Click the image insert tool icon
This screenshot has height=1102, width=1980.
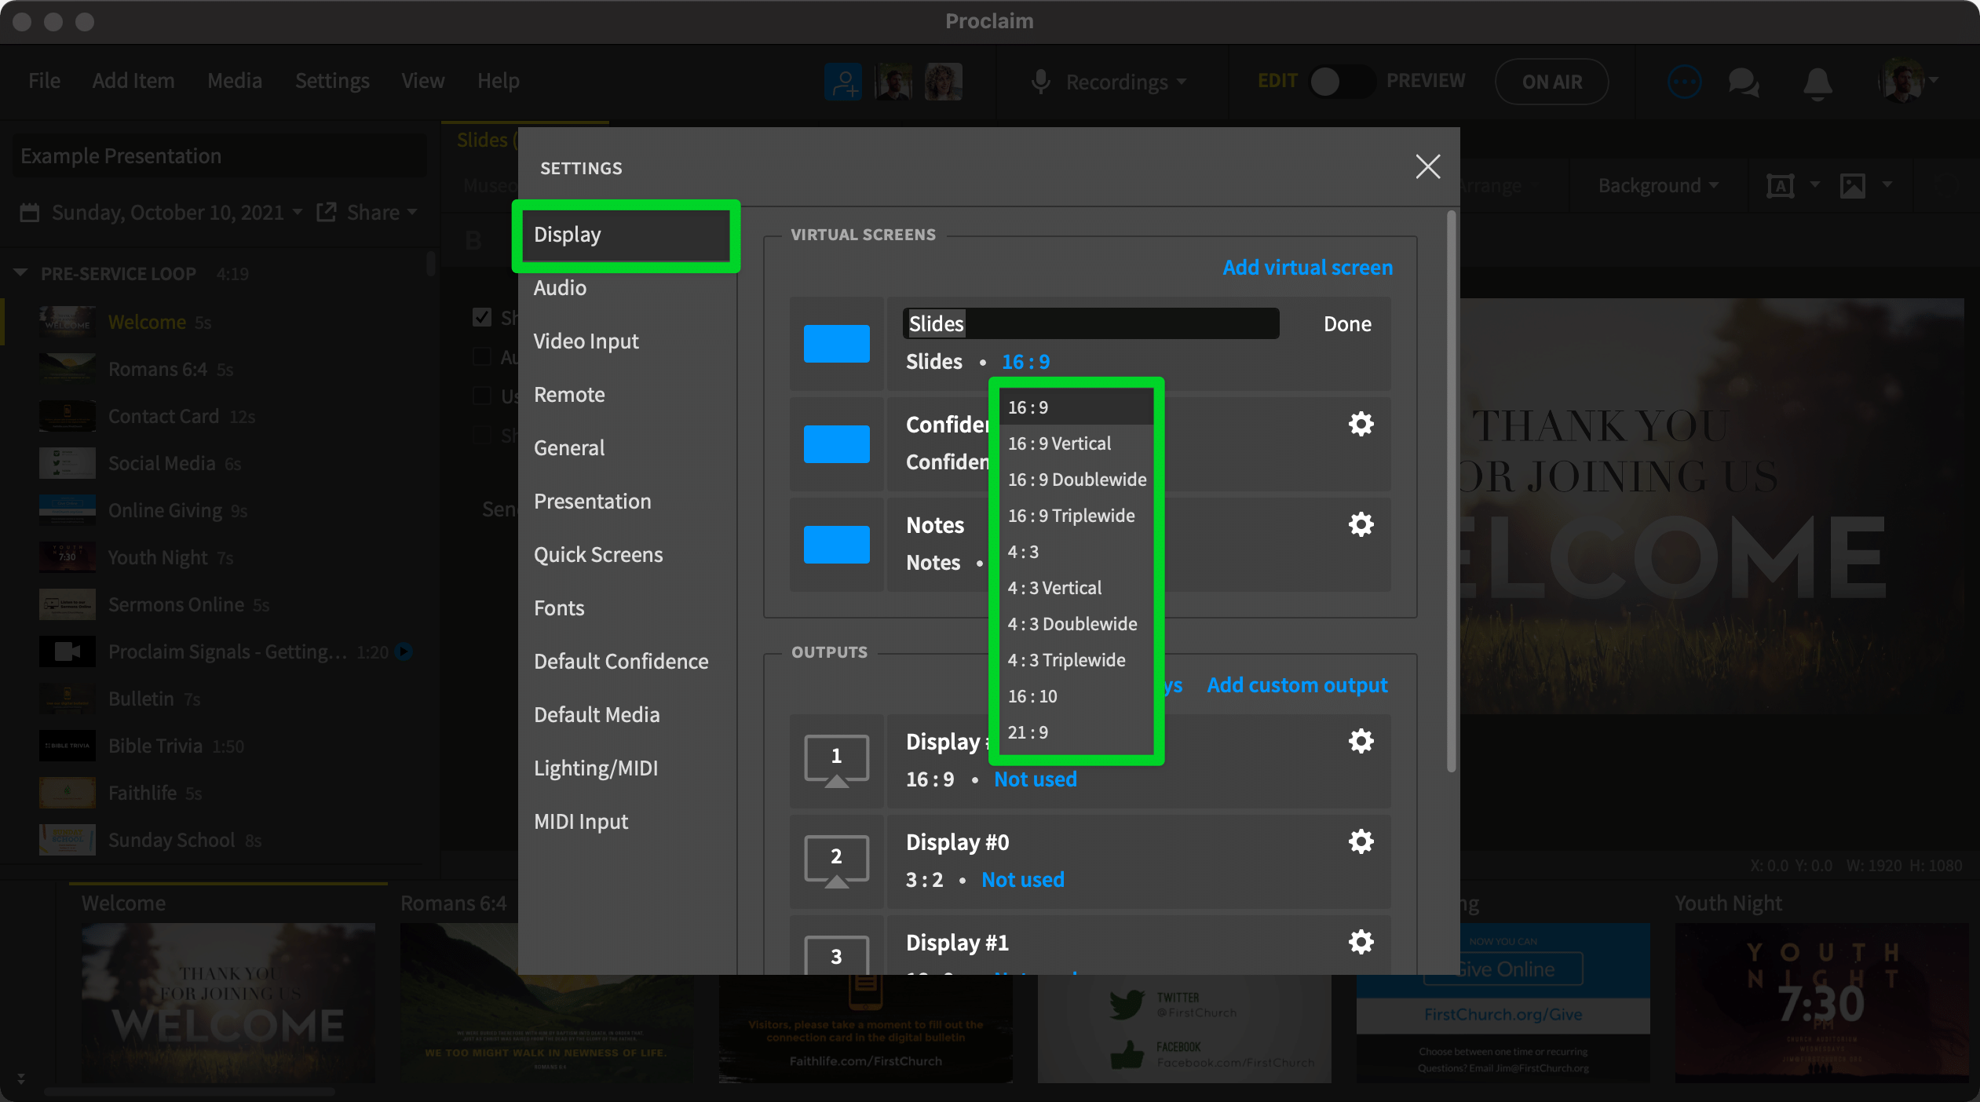1853,186
